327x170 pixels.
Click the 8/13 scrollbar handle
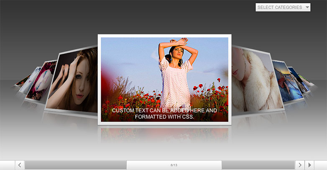[x=174, y=165]
